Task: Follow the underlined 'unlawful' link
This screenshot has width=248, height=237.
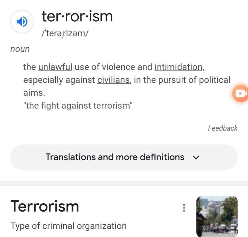Action: coord(55,67)
